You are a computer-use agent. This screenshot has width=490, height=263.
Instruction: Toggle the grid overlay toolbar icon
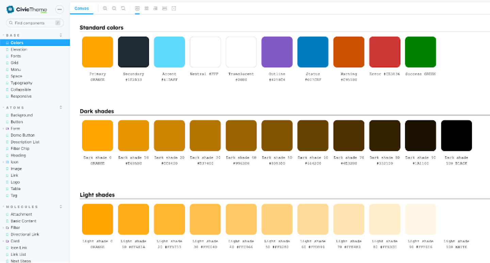click(147, 8)
